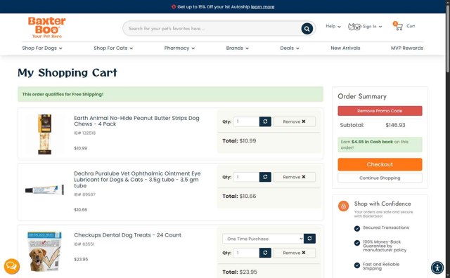This screenshot has height=278, width=450.
Task: Open Earth Animal No-Hide product image
Action: tap(45, 134)
